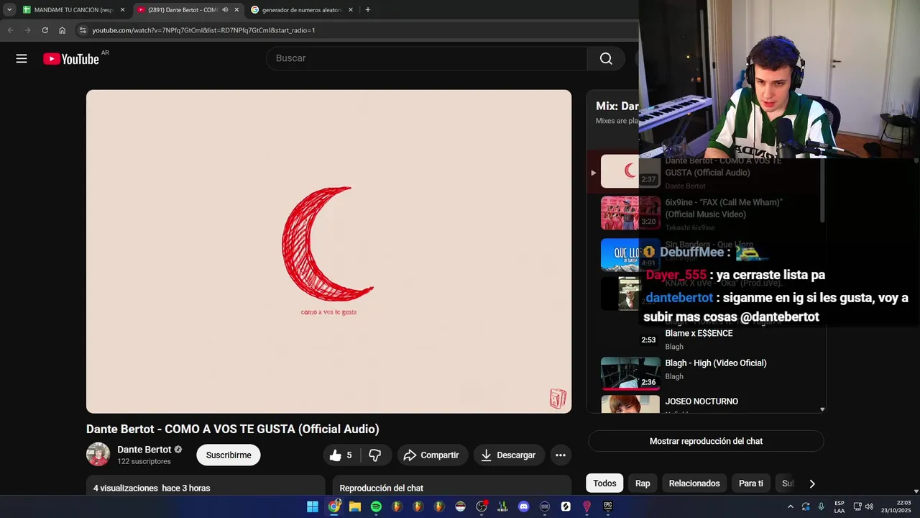The image size is (920, 518).
Task: Open the tab search dropdown arrow
Action: click(x=9, y=10)
